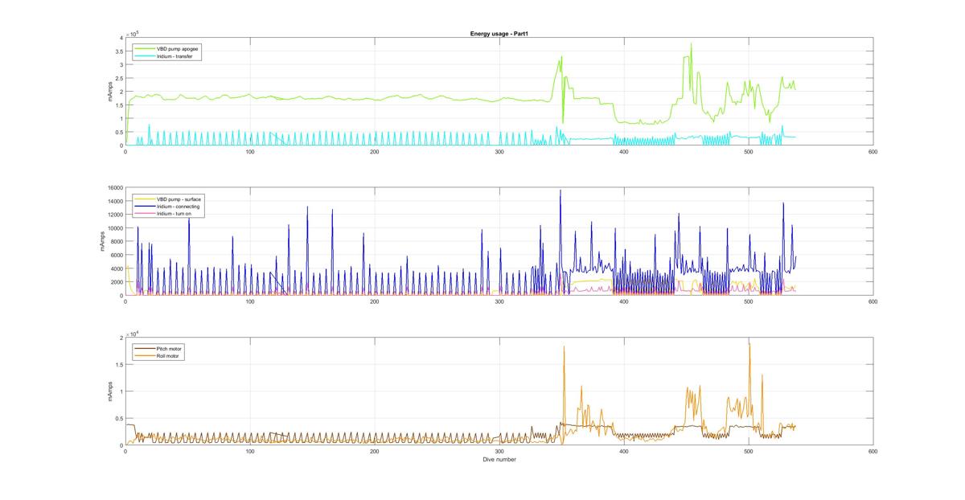Click the "2.5" y-axis tick label

coord(118,78)
